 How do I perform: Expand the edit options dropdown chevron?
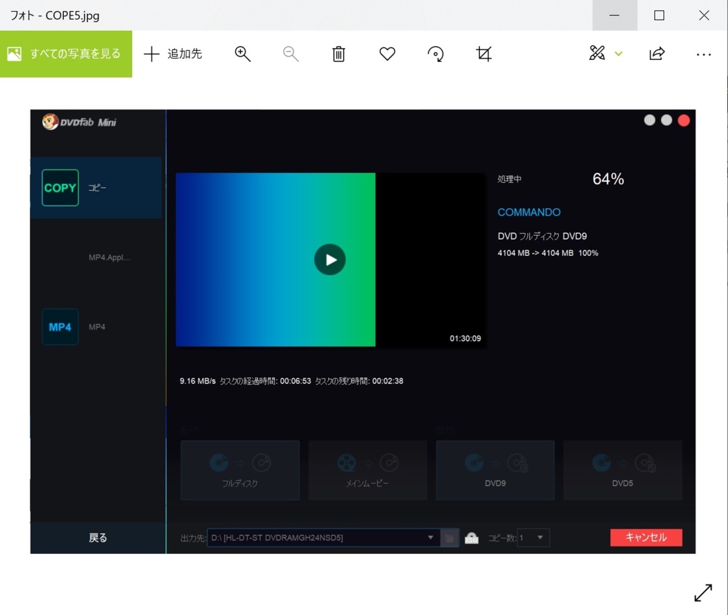coord(619,54)
